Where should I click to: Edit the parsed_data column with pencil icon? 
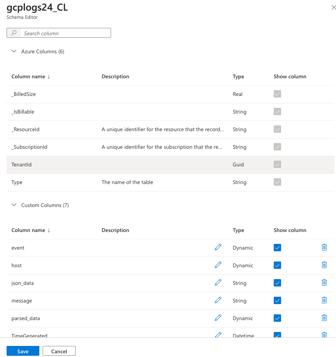[218, 318]
